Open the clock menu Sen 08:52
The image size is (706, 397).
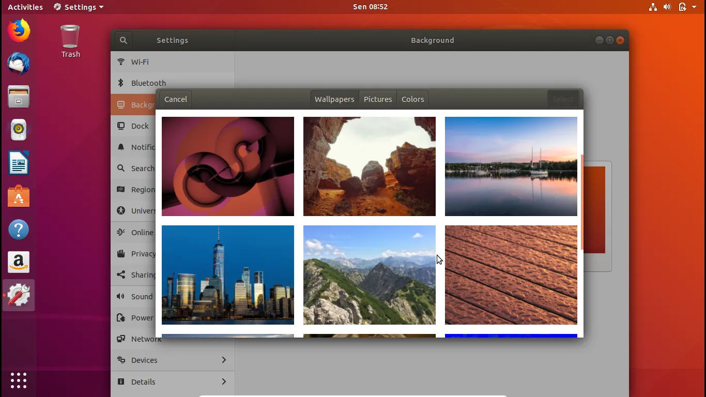[x=370, y=7]
